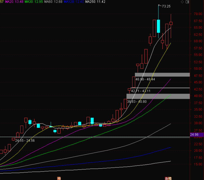Screen dimensions: 204x180
Task: Click the 45.00 price axis label
Action: (x=198, y=82)
